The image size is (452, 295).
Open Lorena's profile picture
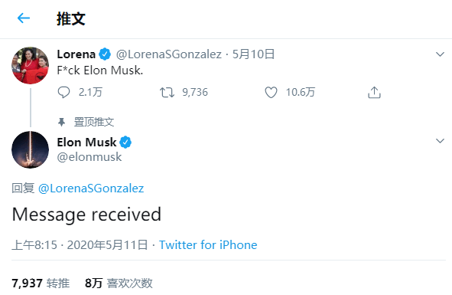pos(31,66)
